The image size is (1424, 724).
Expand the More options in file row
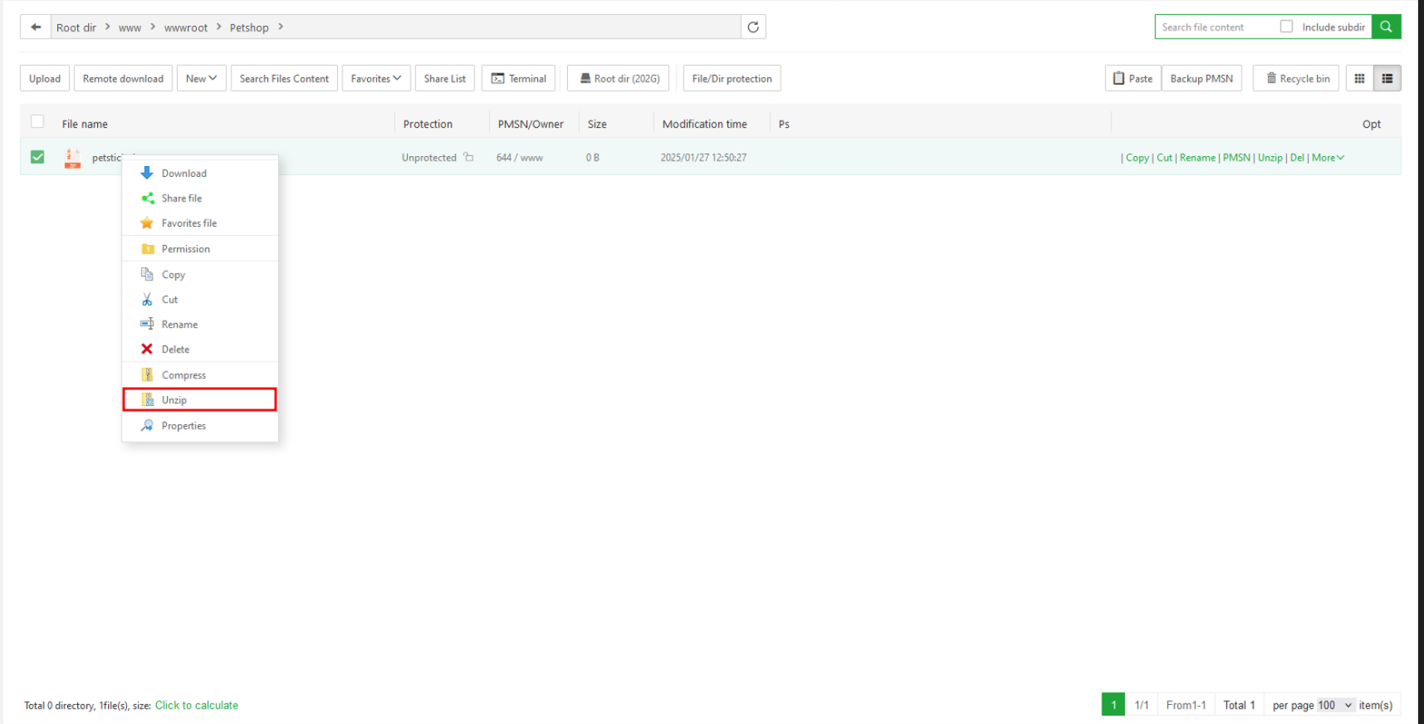click(1328, 158)
